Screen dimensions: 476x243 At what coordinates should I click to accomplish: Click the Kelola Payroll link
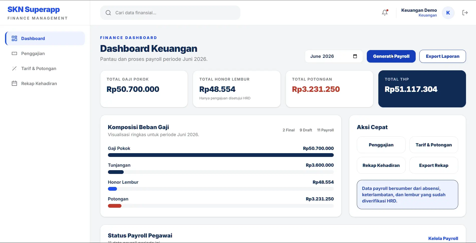pyautogui.click(x=443, y=238)
